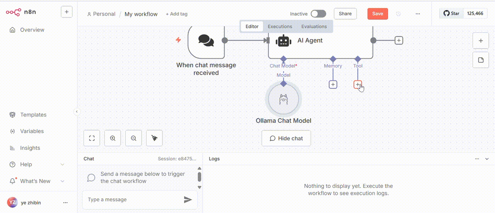Click the Logs panel header

coord(214,159)
